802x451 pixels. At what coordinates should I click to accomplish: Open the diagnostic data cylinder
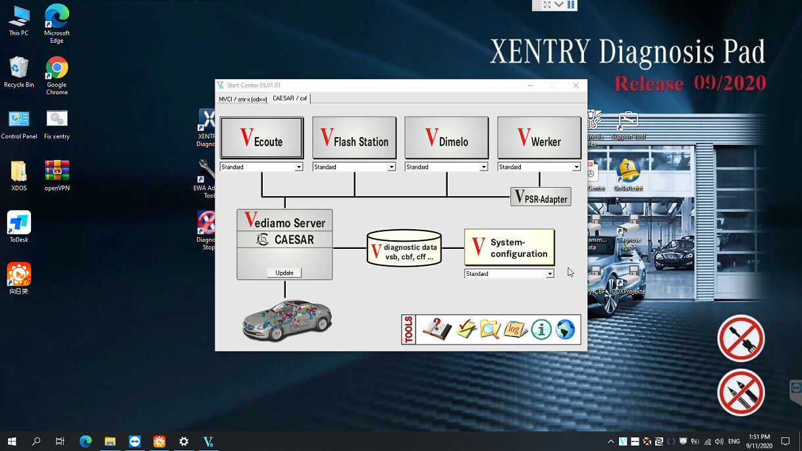[404, 248]
